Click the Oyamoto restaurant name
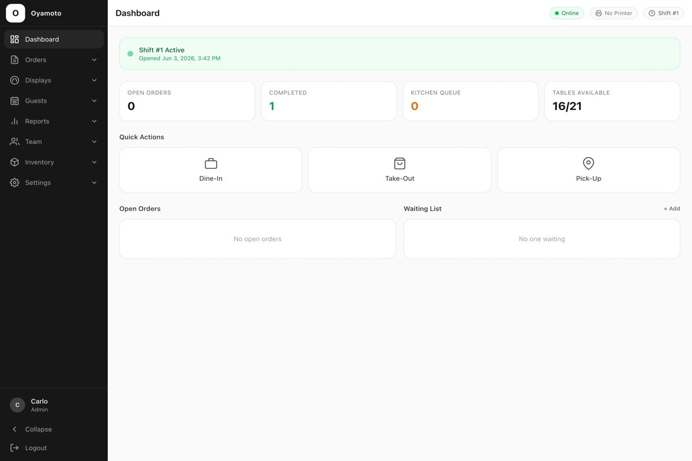 [x=46, y=13]
